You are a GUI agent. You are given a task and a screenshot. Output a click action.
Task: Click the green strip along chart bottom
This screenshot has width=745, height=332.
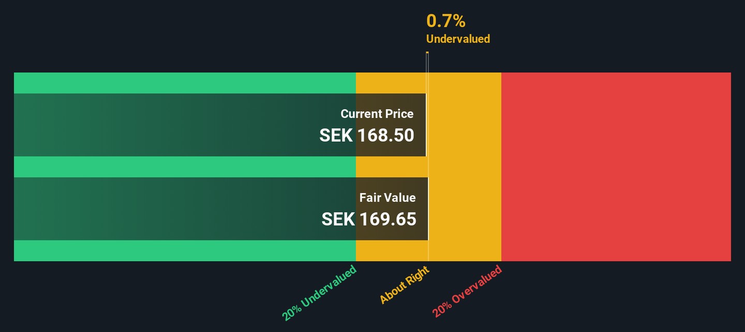[185, 251]
